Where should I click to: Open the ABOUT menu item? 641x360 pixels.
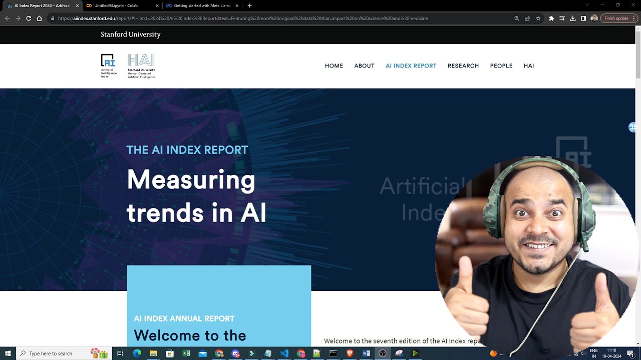[x=364, y=66]
